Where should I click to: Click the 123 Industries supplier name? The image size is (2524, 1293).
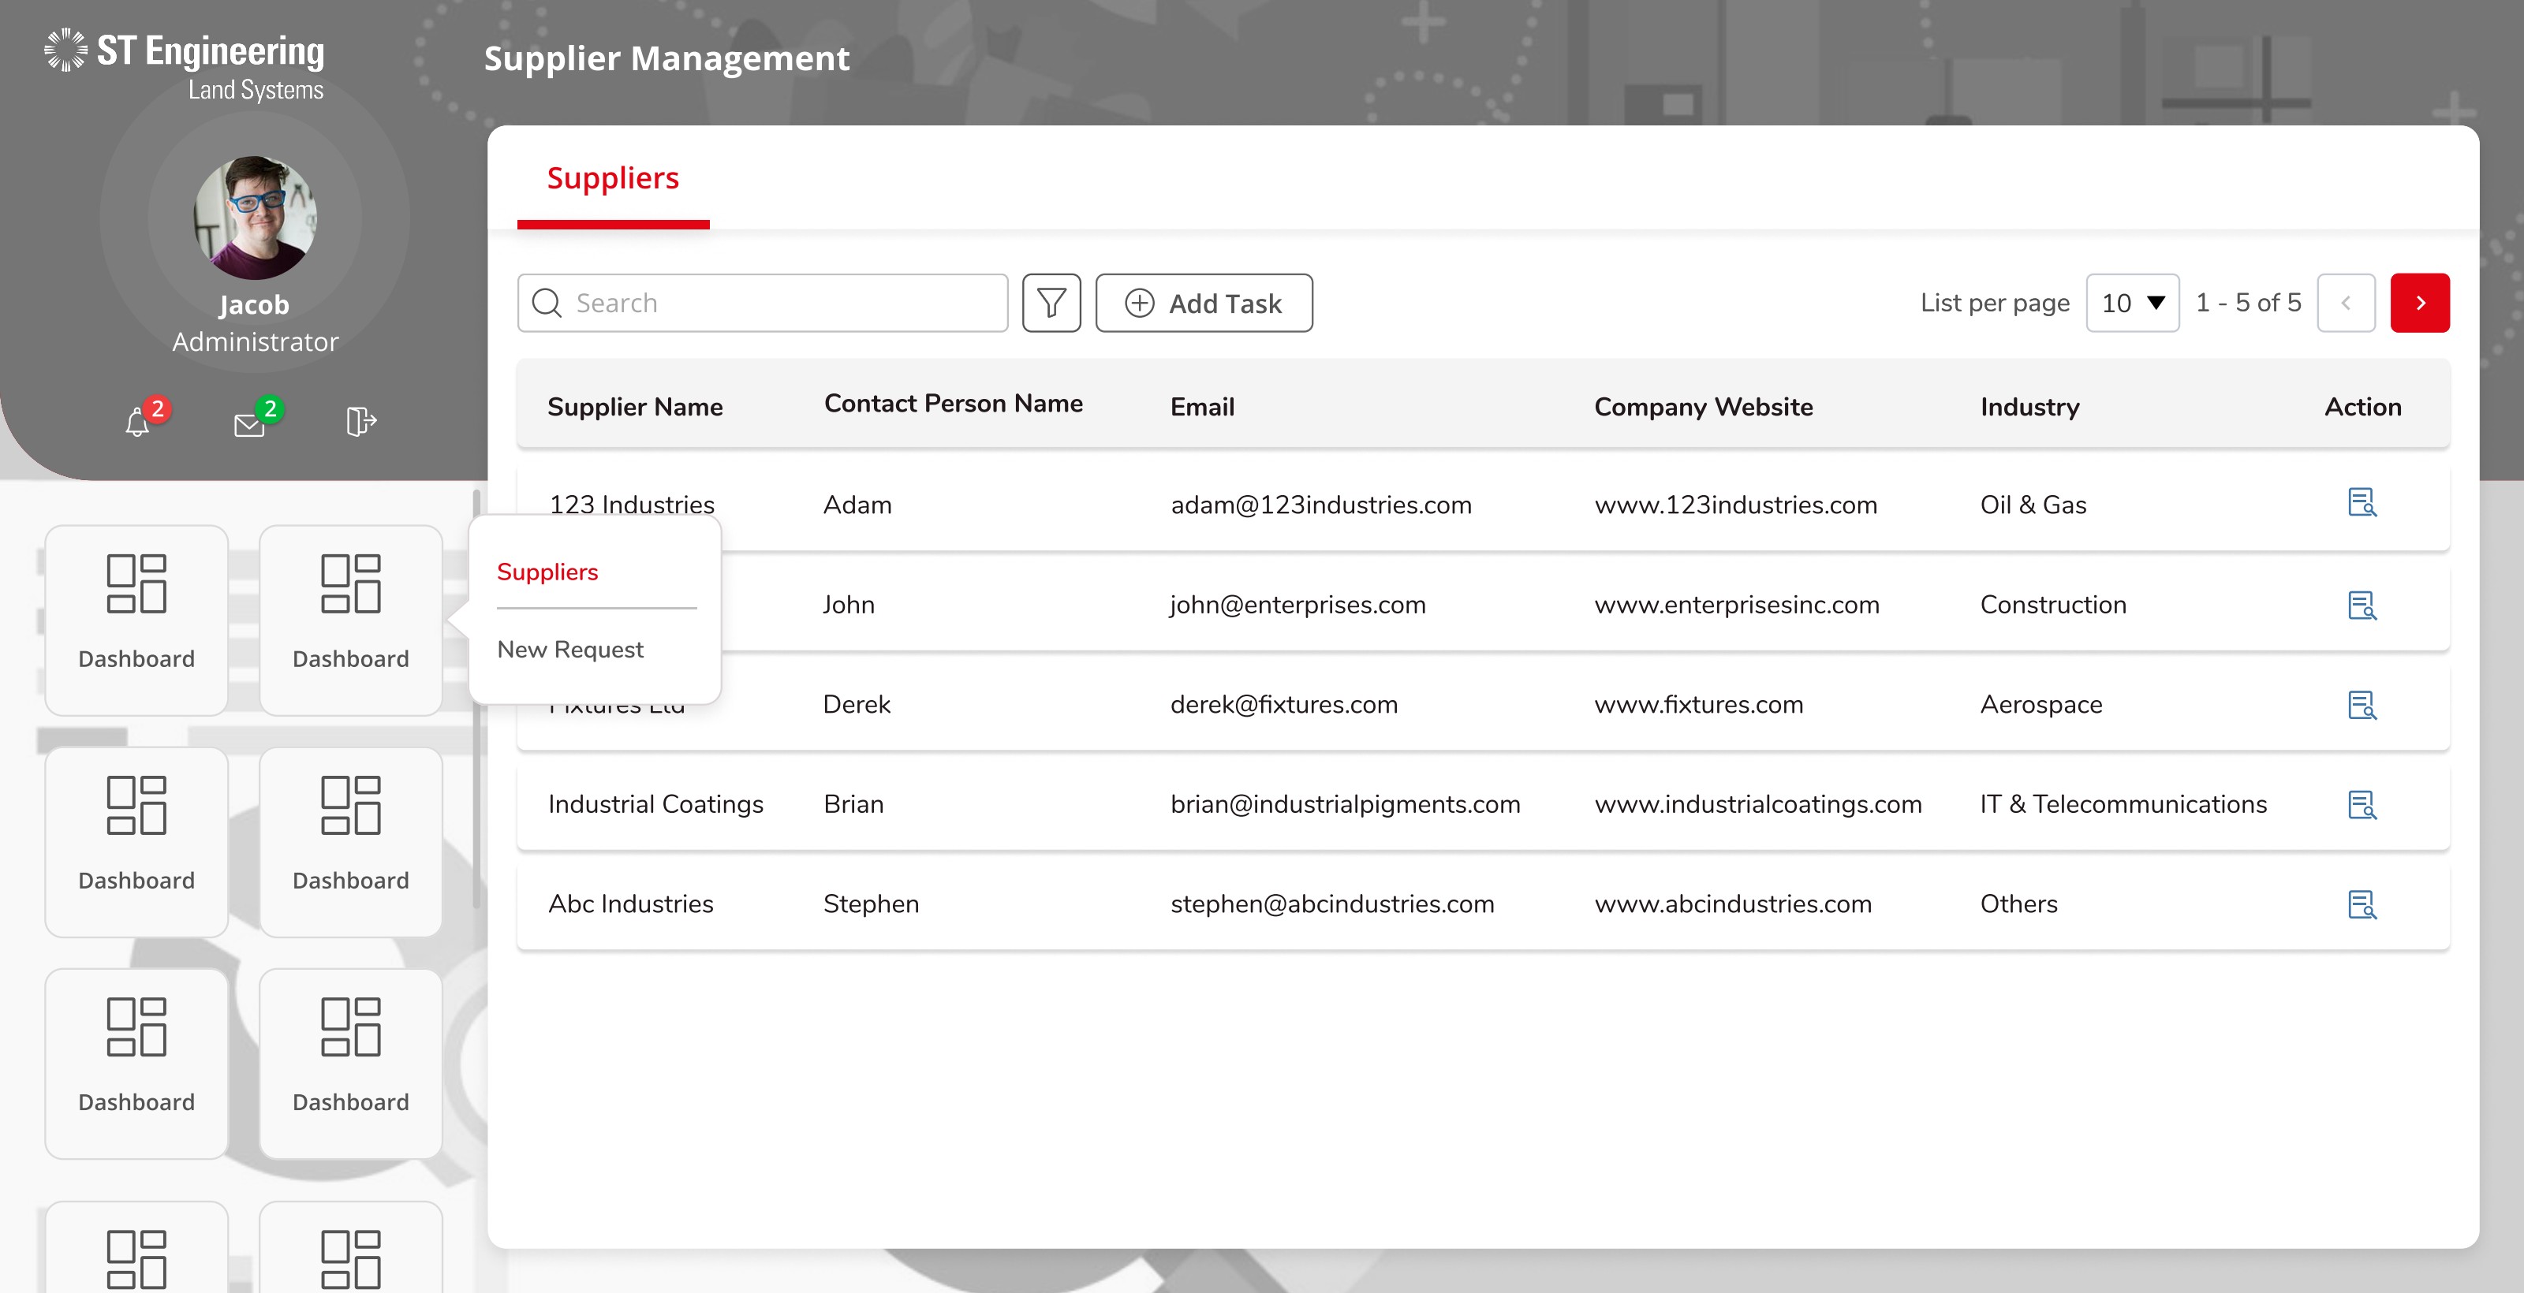click(631, 504)
